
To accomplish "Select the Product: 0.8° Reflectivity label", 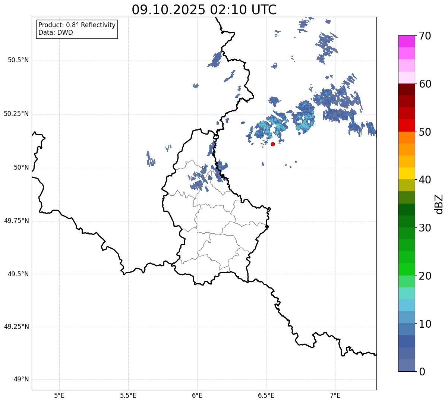I will (77, 25).
